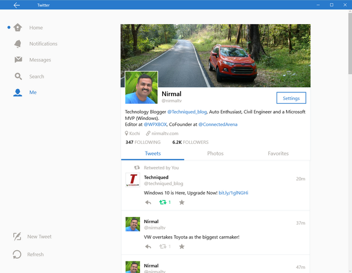
Task: Reply to the Techniqued Windows 10 tweet
Action: [x=148, y=202]
